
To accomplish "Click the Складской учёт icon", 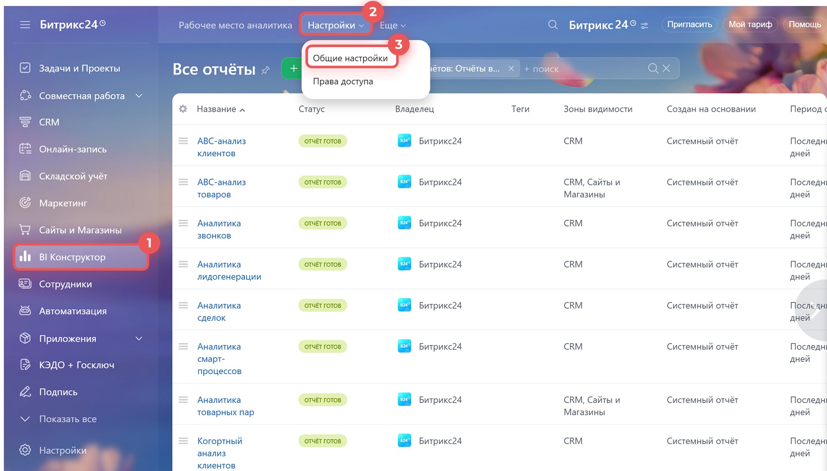I will [25, 176].
